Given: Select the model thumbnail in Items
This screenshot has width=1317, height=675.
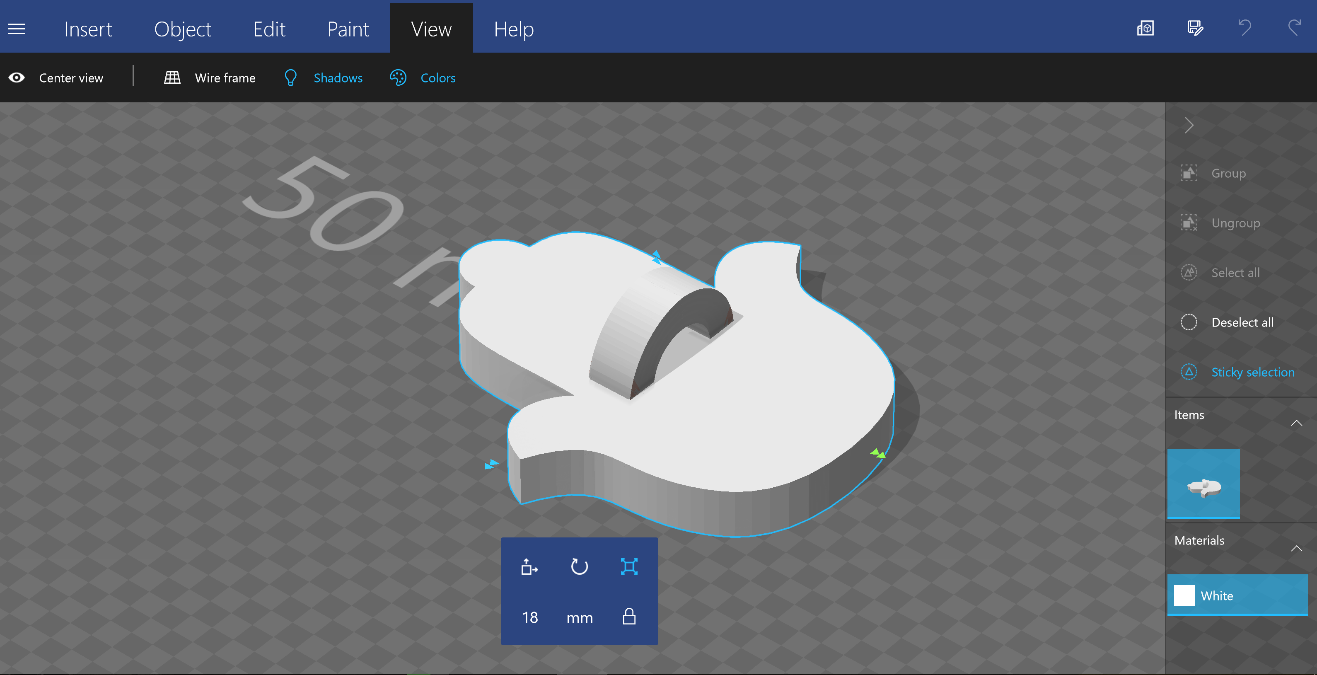Looking at the screenshot, I should 1203,484.
